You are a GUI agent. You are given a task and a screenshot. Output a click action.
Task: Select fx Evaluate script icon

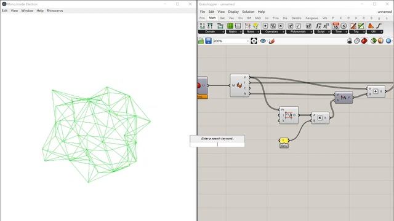point(318,26)
